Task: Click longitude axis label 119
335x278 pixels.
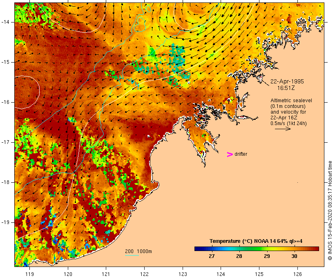Action: coord(29,274)
